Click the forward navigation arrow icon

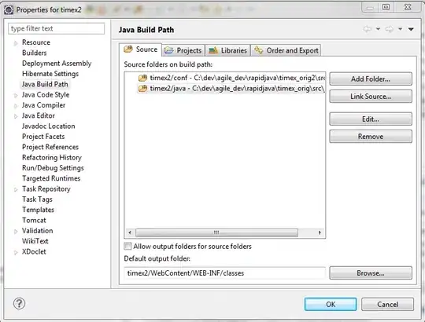[390, 29]
